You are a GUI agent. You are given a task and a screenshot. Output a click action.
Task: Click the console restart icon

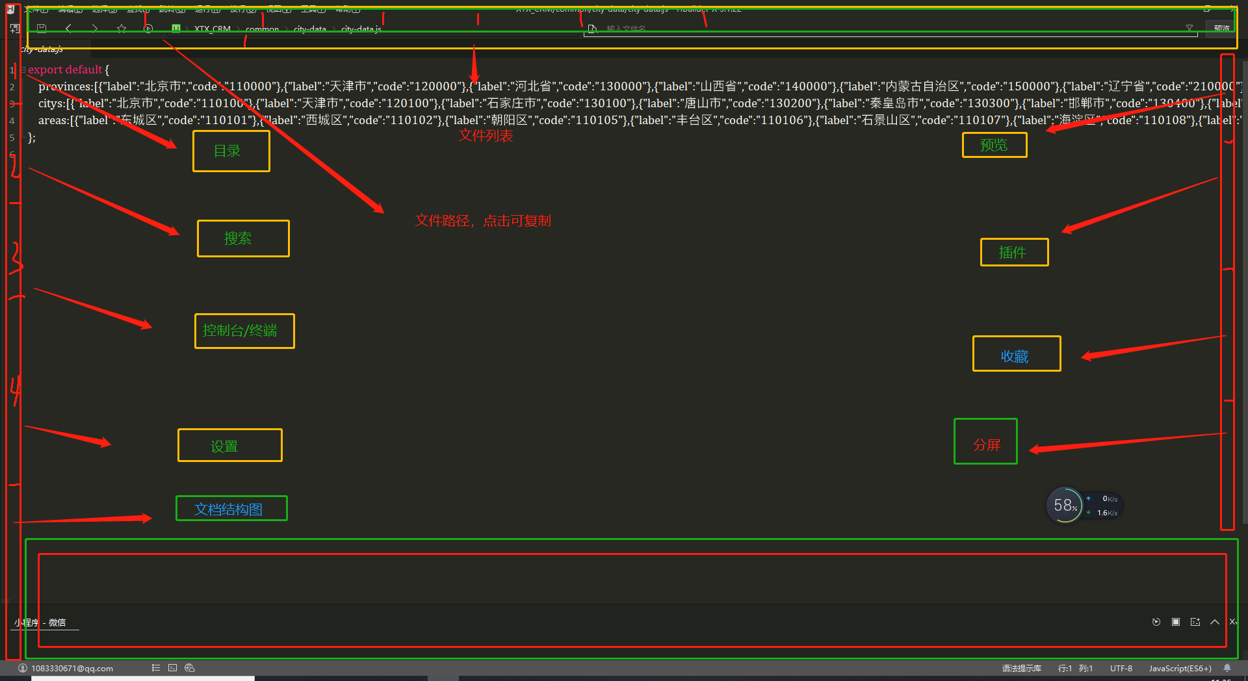1156,622
